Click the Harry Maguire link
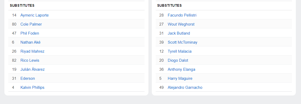The height and width of the screenshot is (104, 301). [180, 78]
